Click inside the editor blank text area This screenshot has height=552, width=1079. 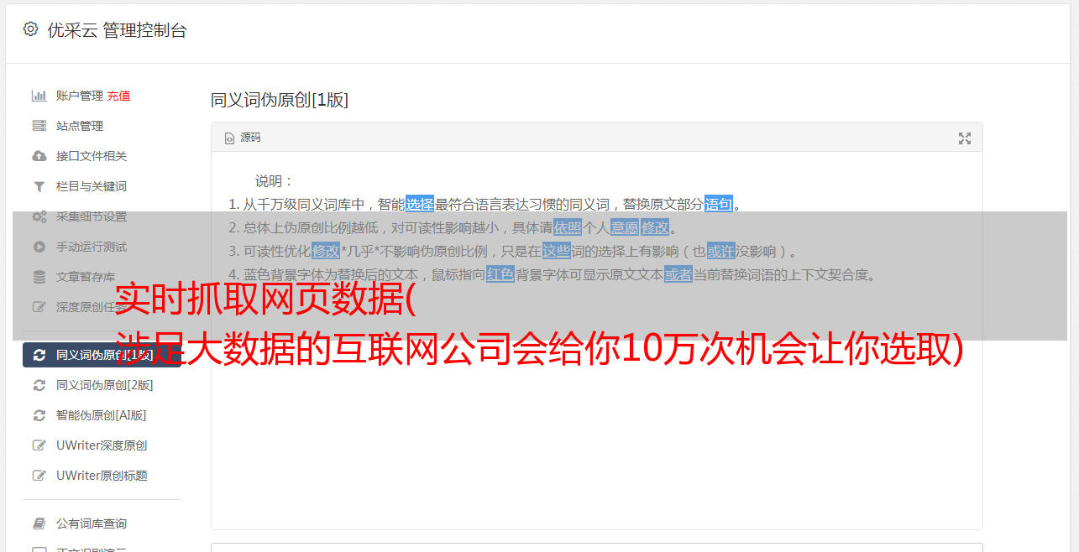tap(596, 436)
